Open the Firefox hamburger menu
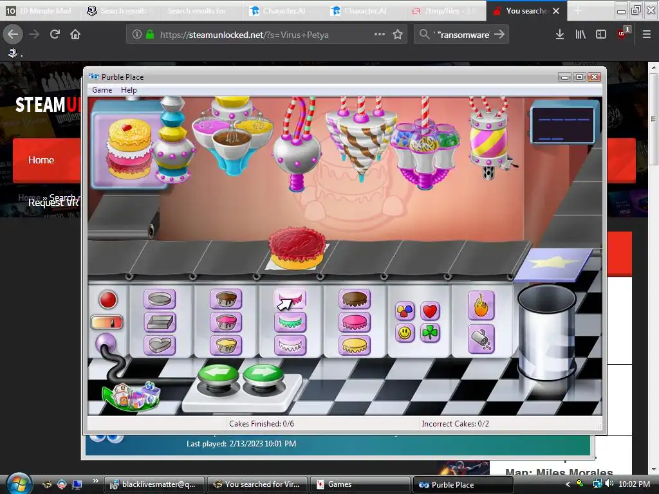Viewport: 659px width, 494px height. coord(647,35)
